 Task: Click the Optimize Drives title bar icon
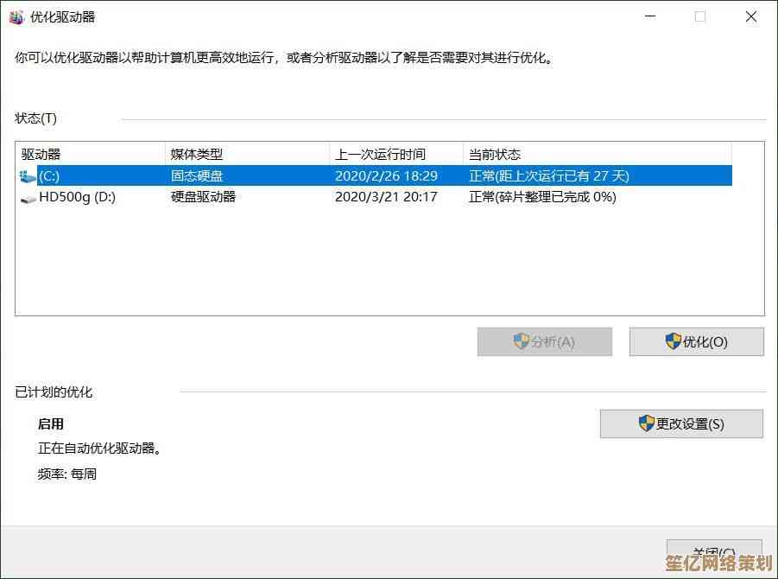pyautogui.click(x=16, y=16)
